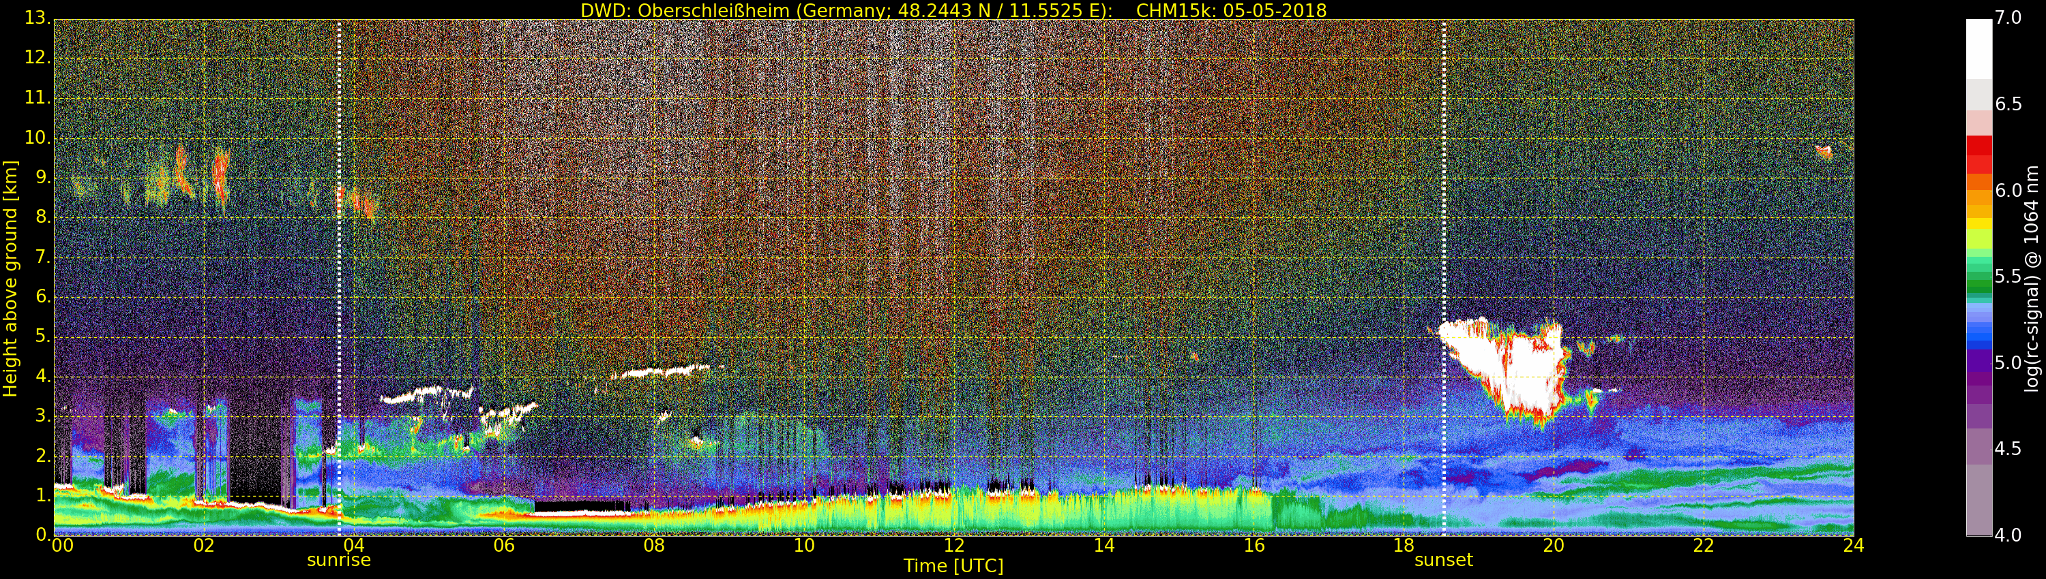Click the time axis tick label '22'
This screenshot has width=2046, height=579.
(x=1704, y=546)
